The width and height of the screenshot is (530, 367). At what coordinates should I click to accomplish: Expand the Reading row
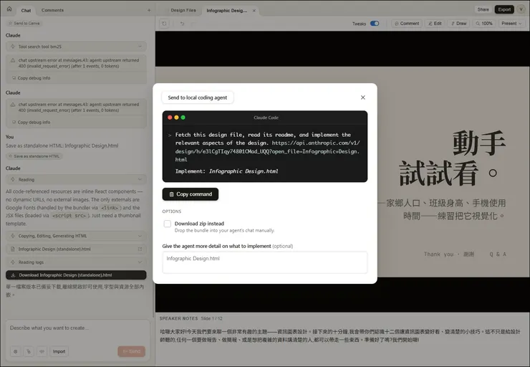(76, 179)
